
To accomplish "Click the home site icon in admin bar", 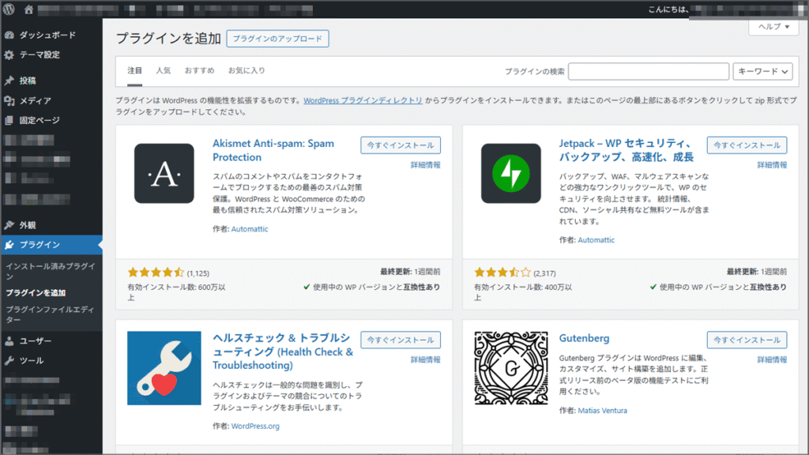I will [28, 9].
